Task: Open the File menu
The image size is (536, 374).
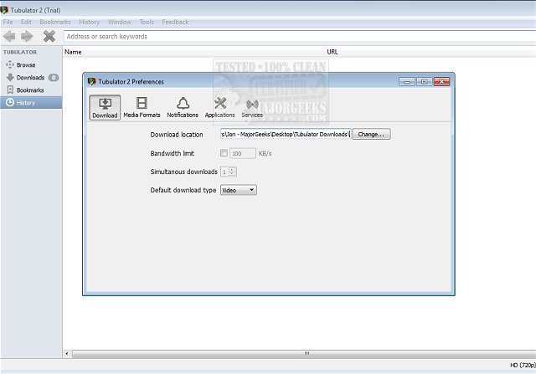Action: (x=8, y=22)
